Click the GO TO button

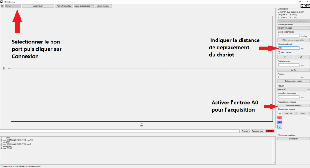[x=293, y=70]
